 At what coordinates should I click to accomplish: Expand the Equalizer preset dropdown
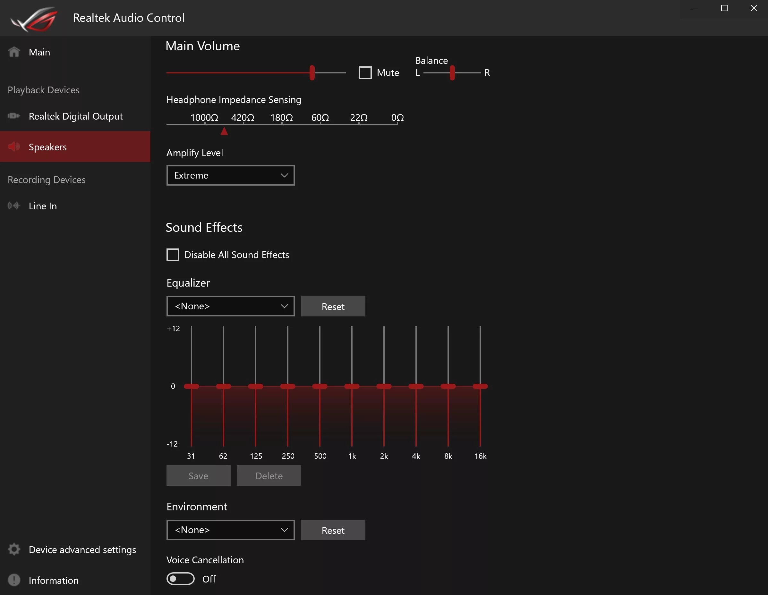click(x=230, y=306)
